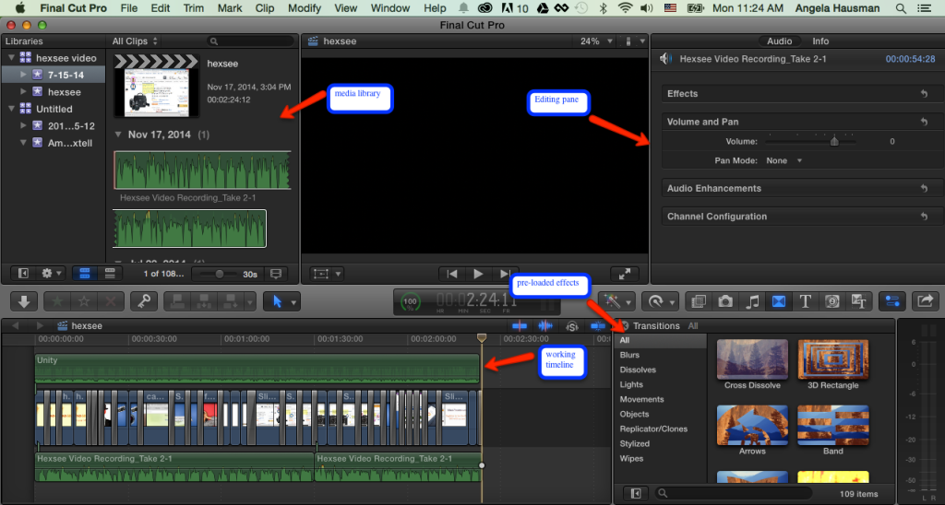Show the Photos browser camera icon
The width and height of the screenshot is (945, 505).
[725, 301]
